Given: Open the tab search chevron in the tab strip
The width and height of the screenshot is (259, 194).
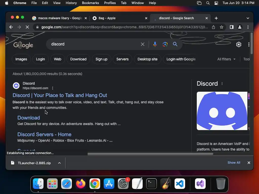Looking at the screenshot, I should (248, 18).
